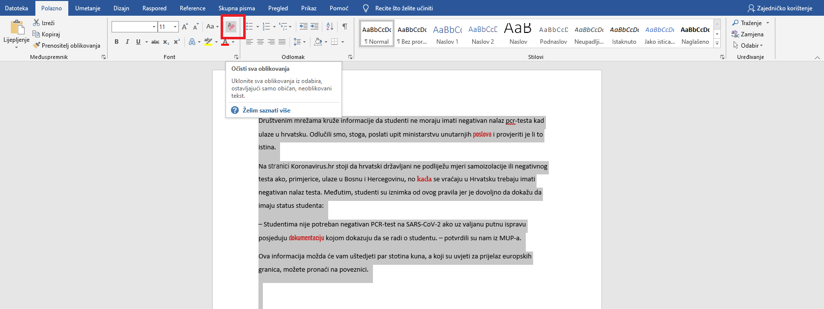Apply the Normal style
Viewport: 824px width, 309px height.
pos(377,33)
